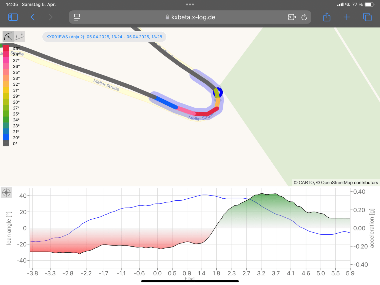Open the KX001EWS (Anja 2) trip label

[x=104, y=37]
